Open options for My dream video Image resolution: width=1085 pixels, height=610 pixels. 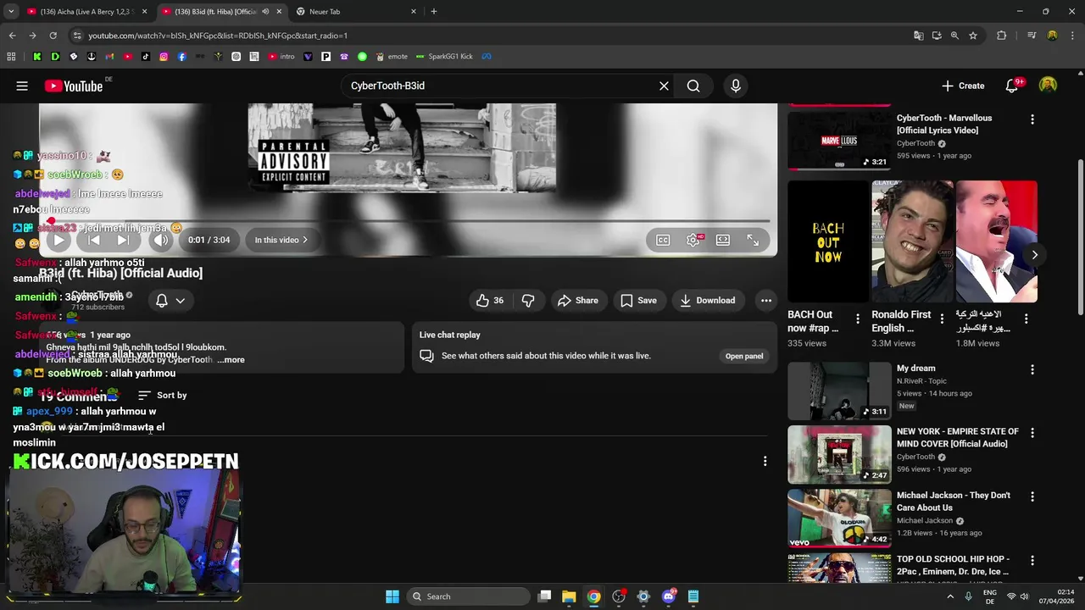click(1032, 369)
